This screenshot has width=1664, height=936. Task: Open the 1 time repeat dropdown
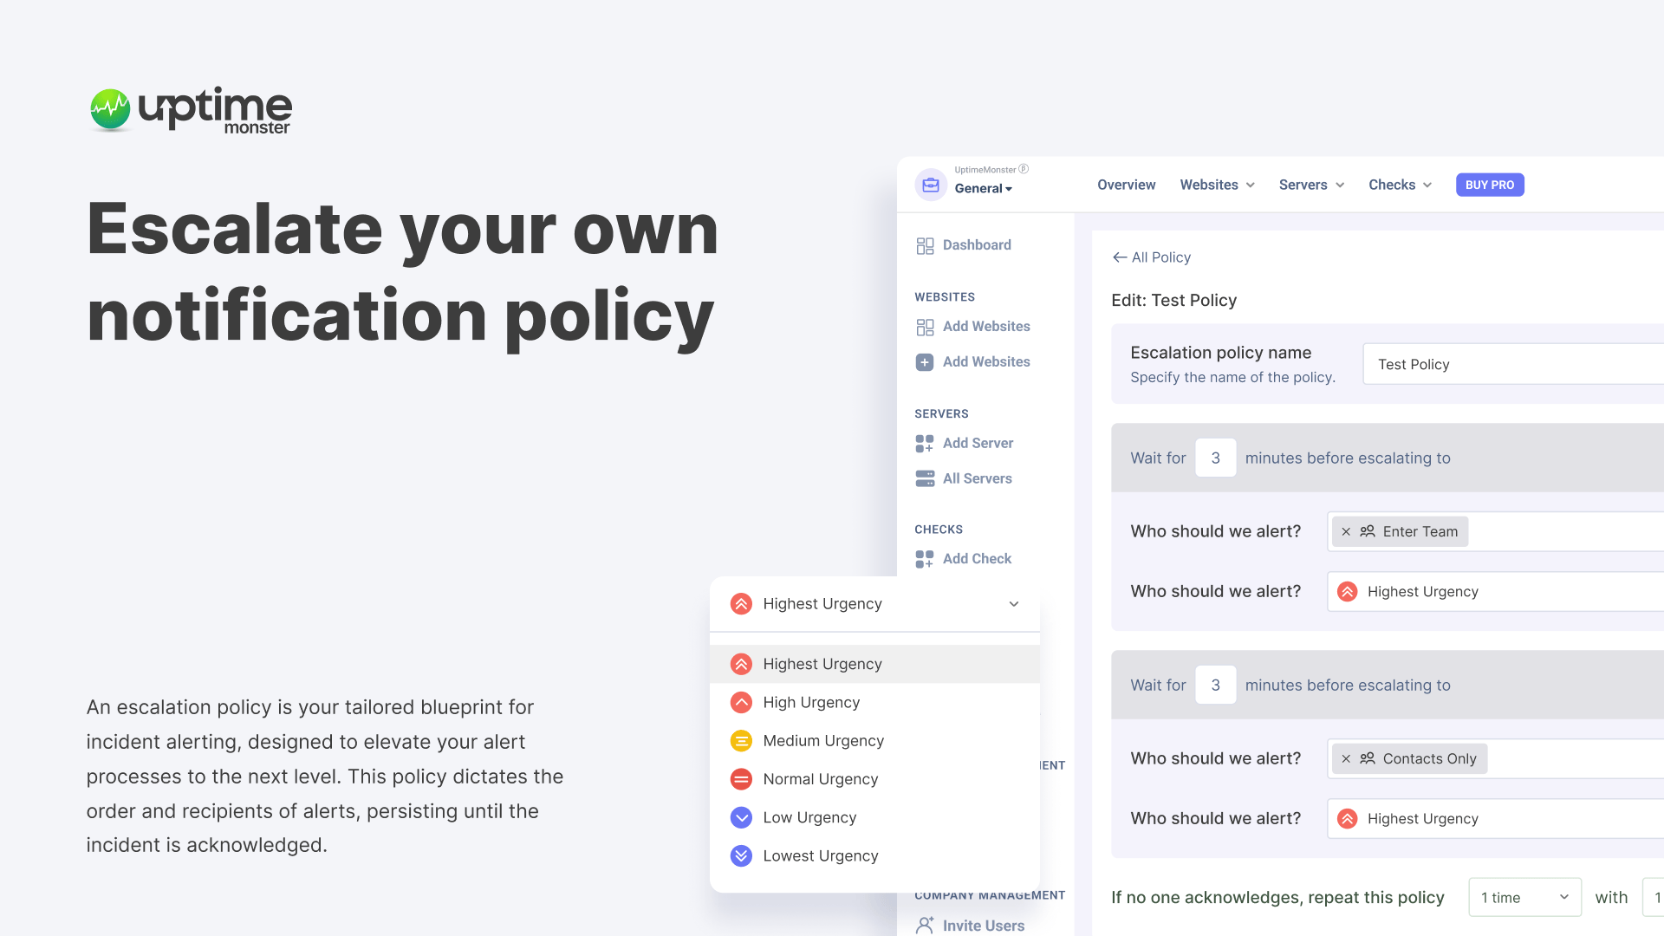tap(1524, 898)
